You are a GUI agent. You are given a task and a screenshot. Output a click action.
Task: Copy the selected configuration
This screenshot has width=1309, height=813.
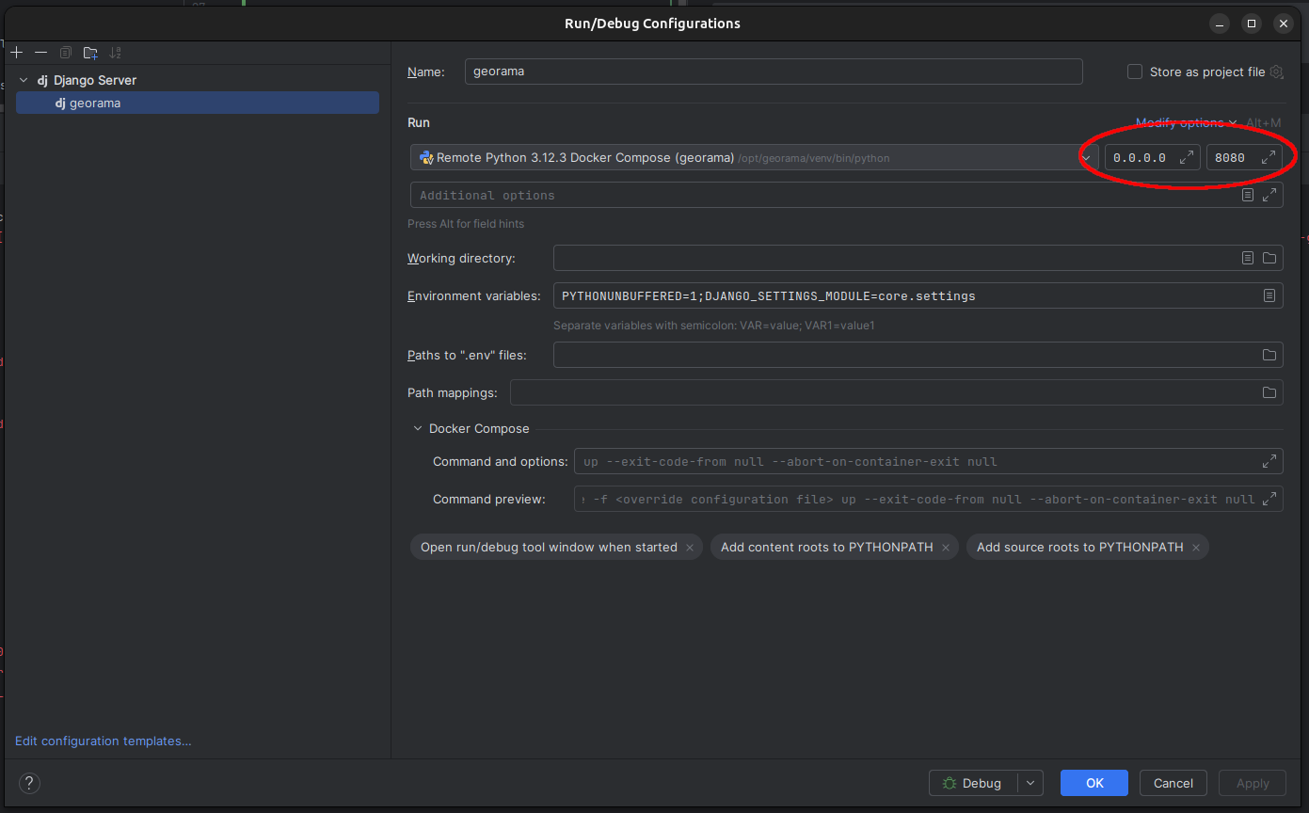coord(66,53)
